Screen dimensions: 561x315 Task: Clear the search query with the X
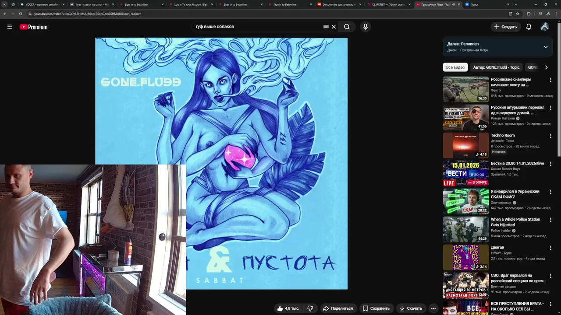coord(334,27)
